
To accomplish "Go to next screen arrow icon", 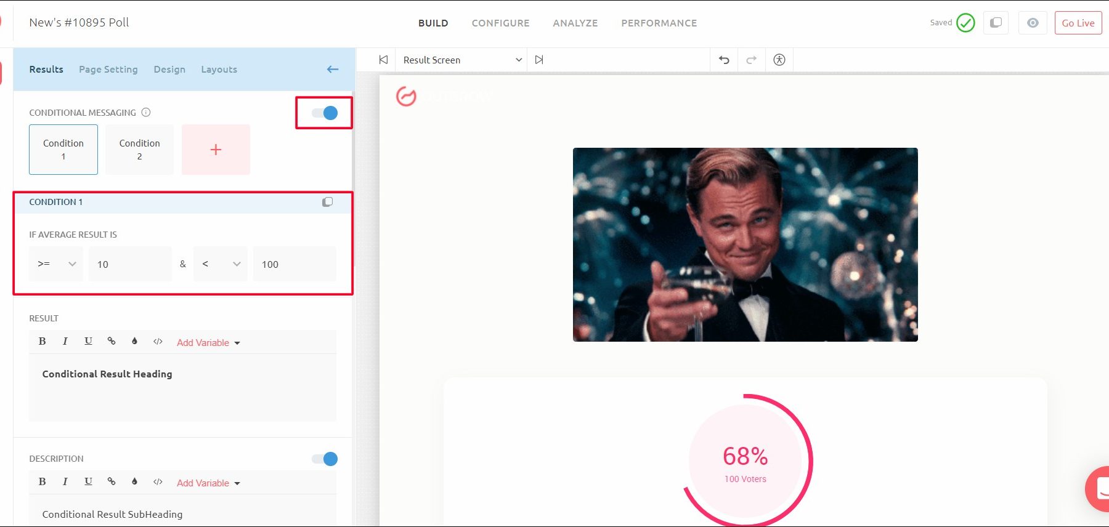I will point(539,60).
